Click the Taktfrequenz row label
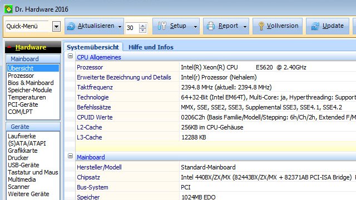 (x=95, y=87)
